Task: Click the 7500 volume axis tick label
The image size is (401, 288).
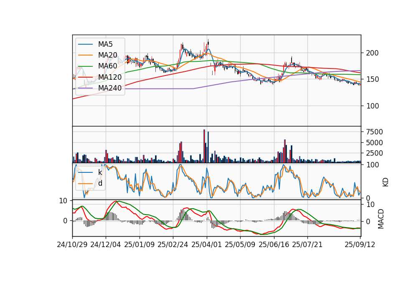Action: pyautogui.click(x=374, y=132)
